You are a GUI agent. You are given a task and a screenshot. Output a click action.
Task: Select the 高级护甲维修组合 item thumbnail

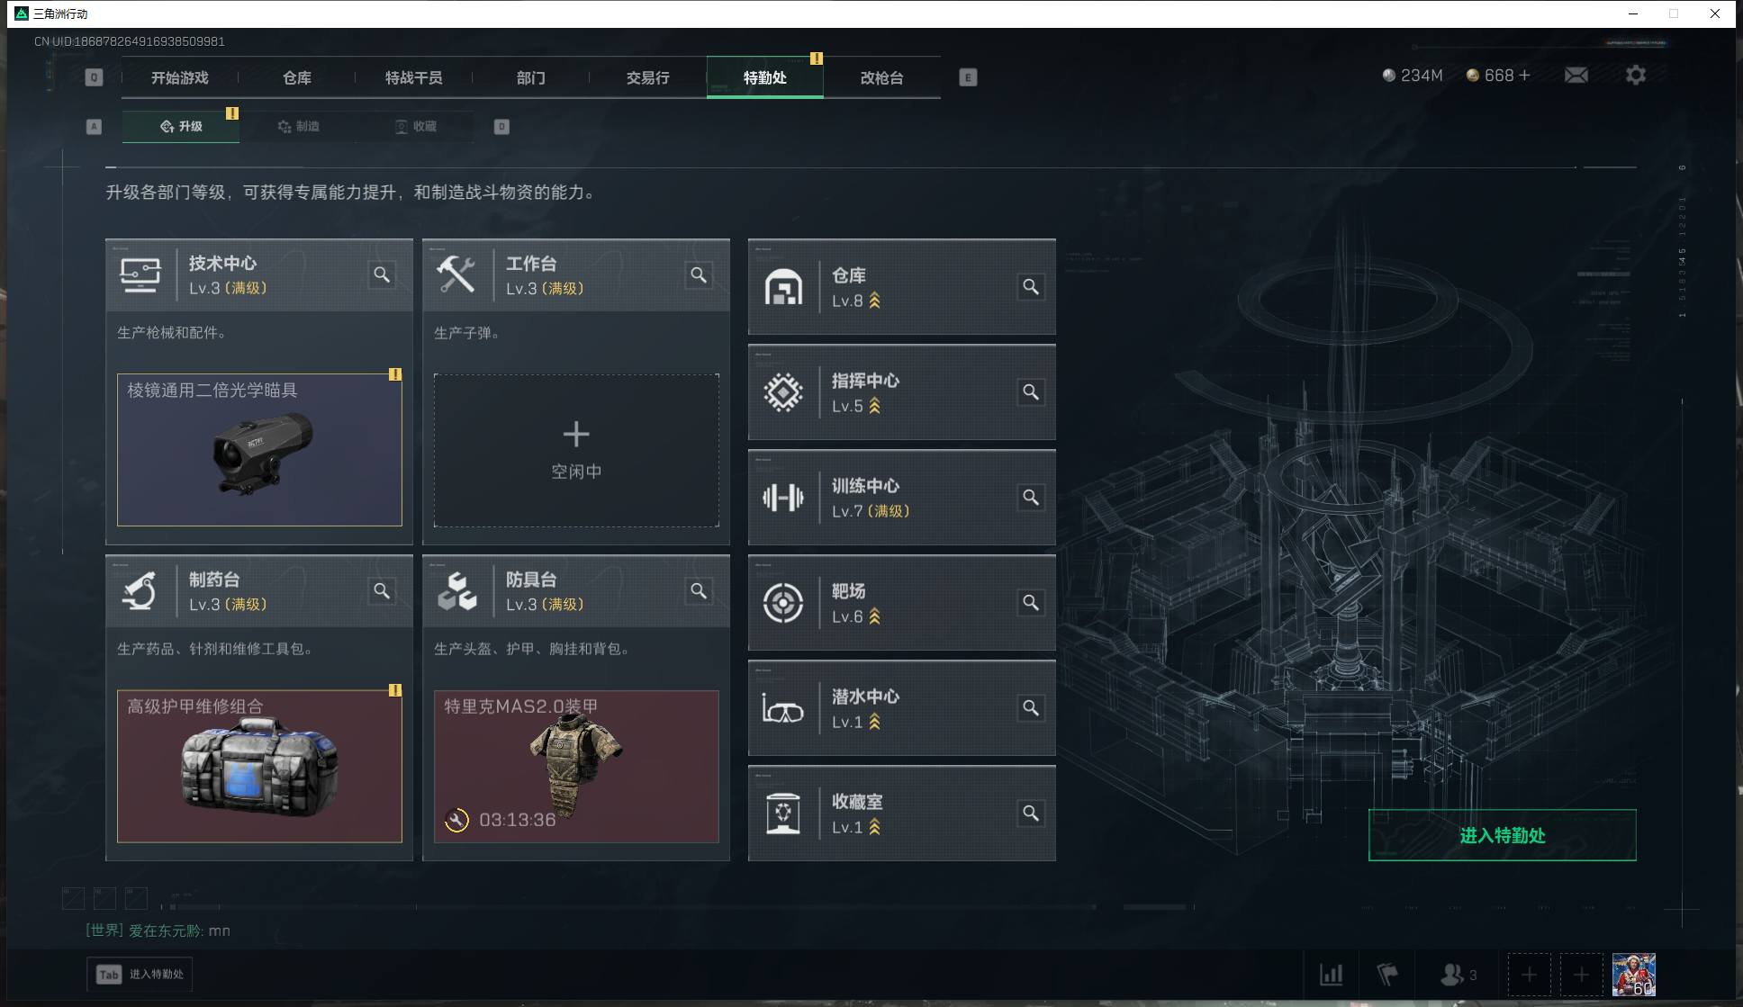(x=259, y=767)
